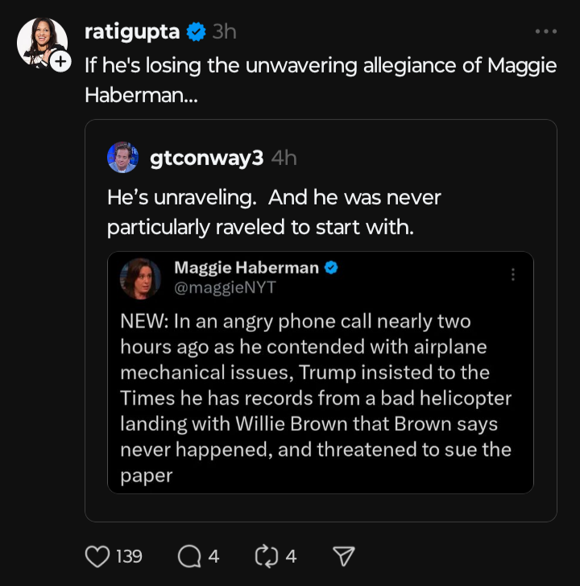Viewport: 580px width, 586px height.
Task: Open the ratigupta username link
Action: 132,32
